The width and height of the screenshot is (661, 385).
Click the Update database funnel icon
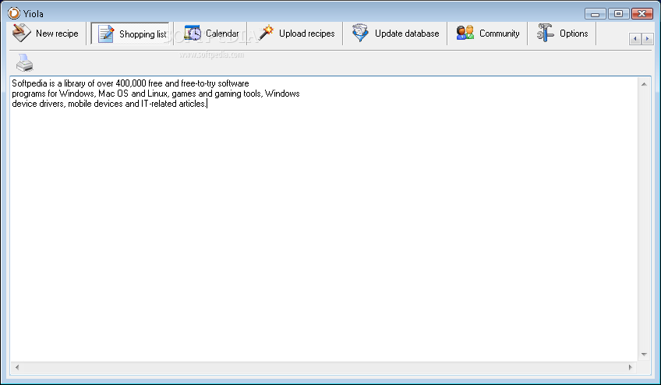pos(360,33)
